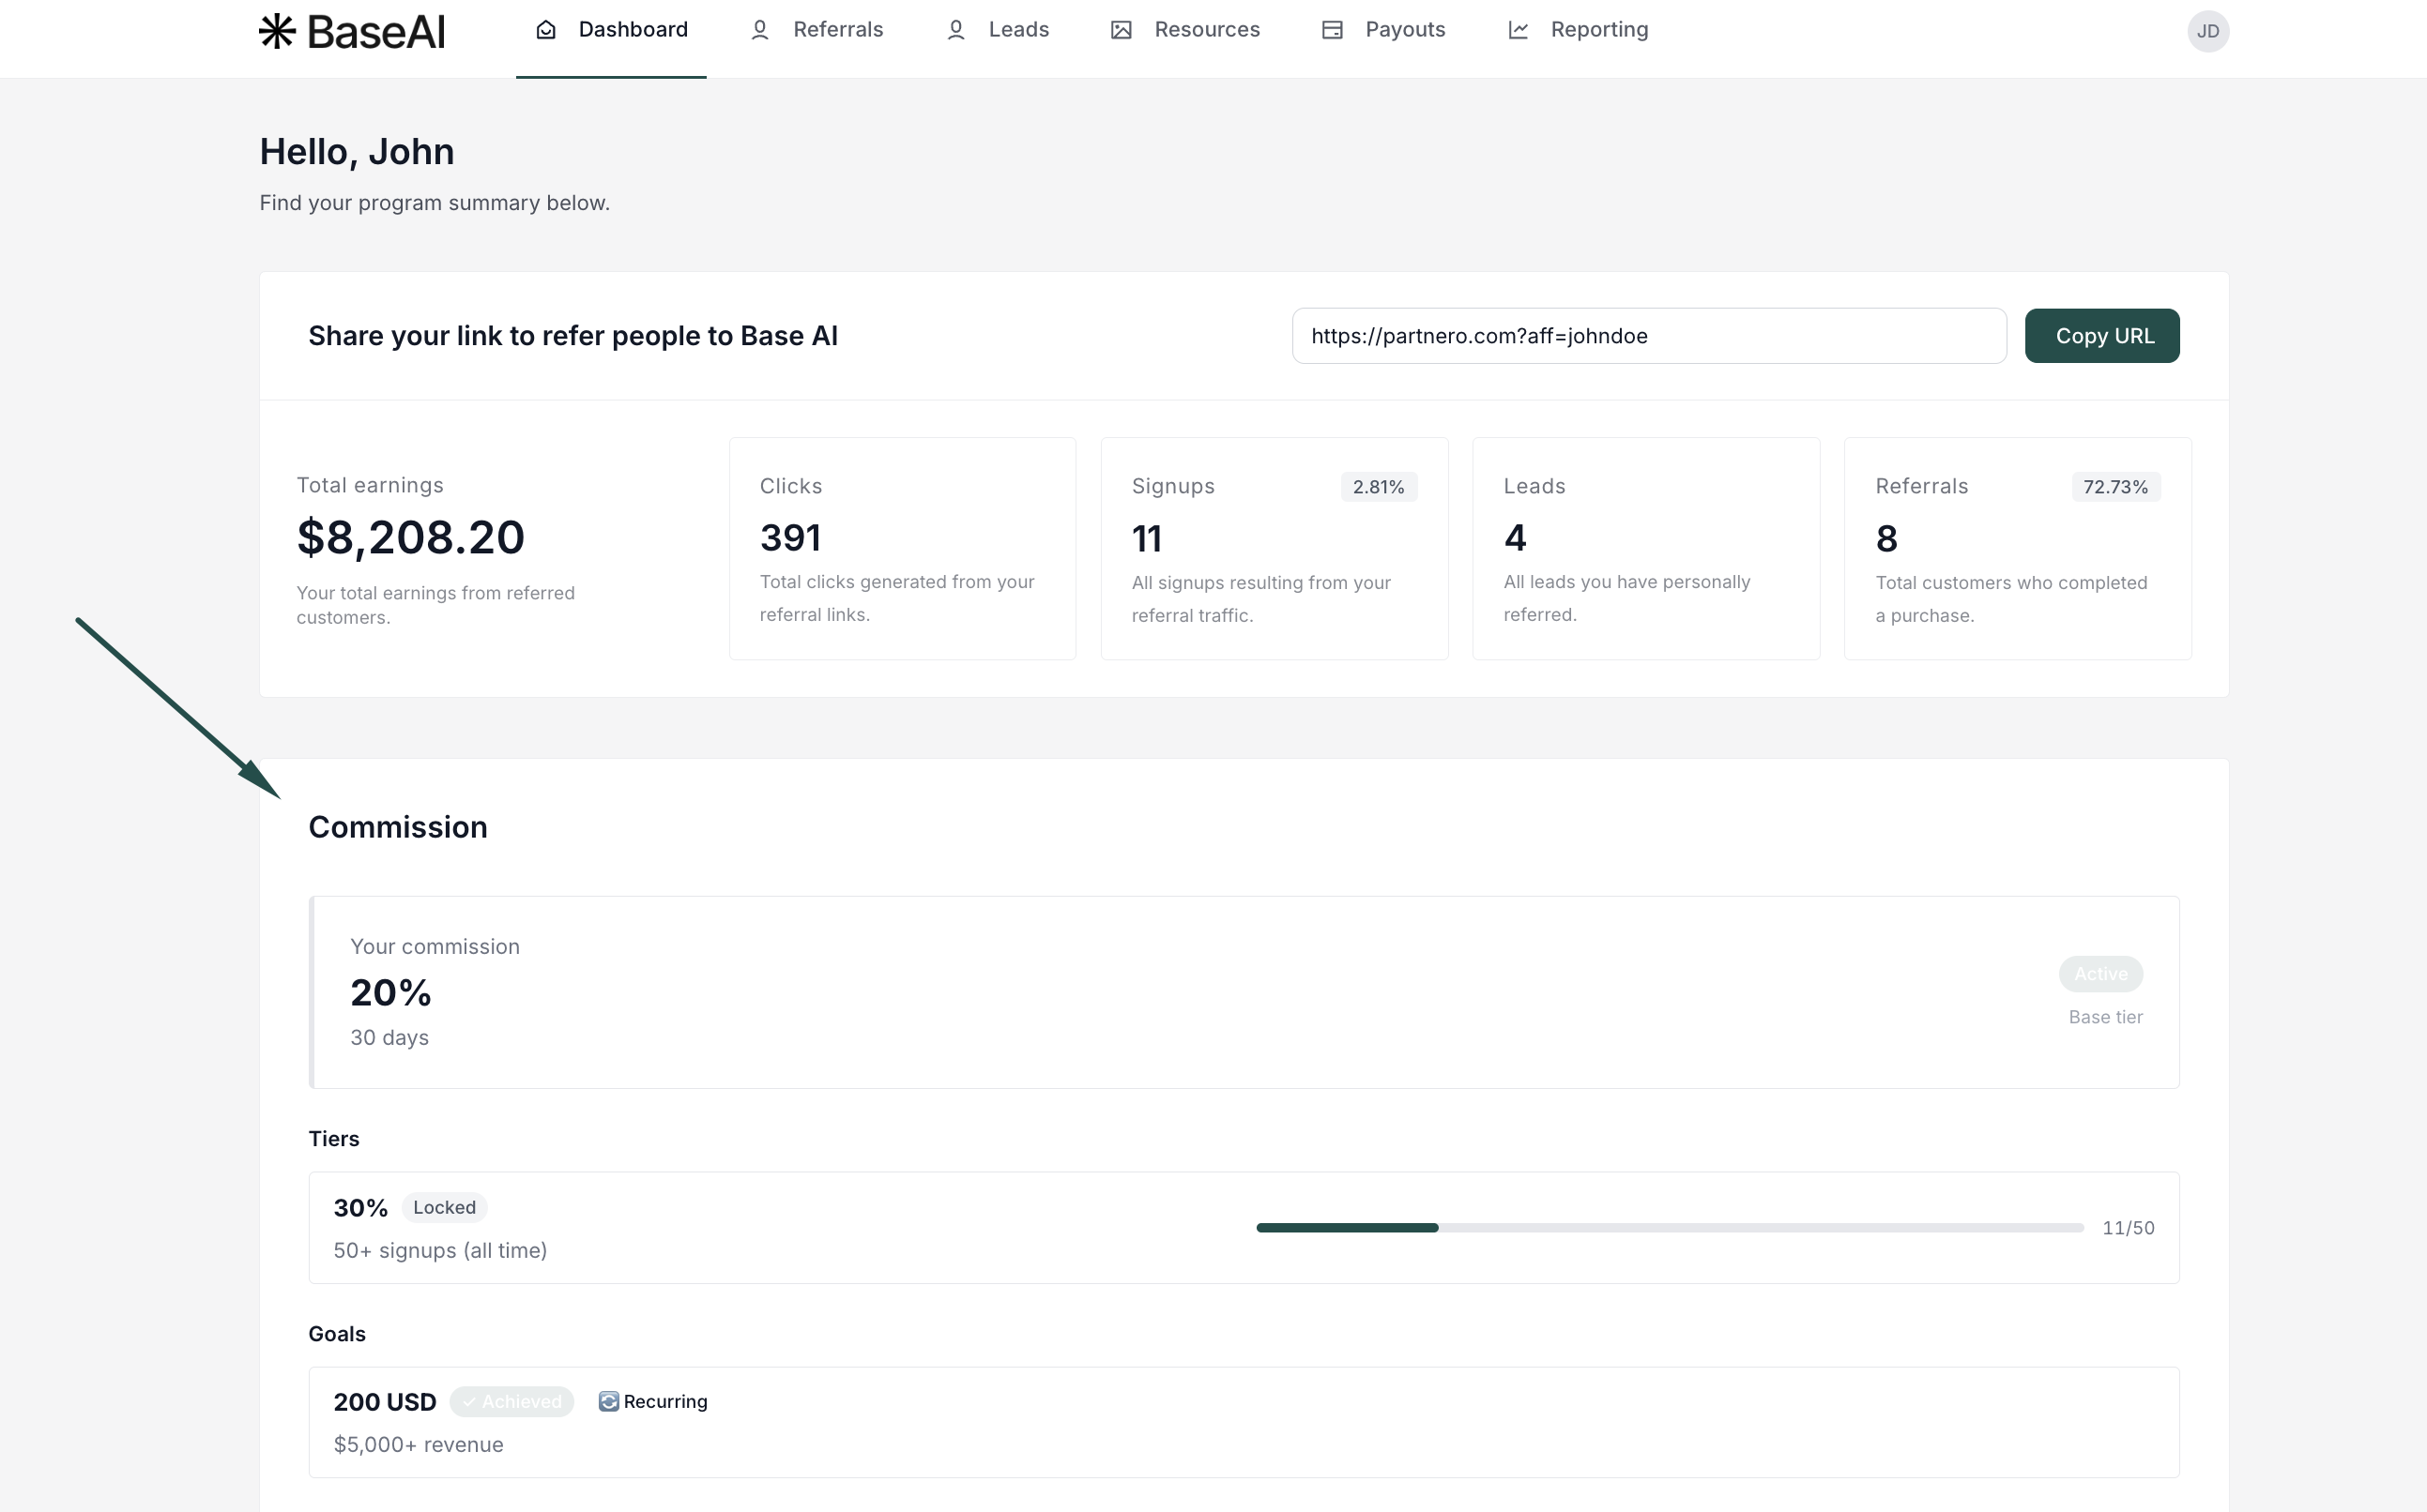Click the Payouts card icon
Image resolution: width=2427 pixels, height=1512 pixels.
click(1332, 30)
